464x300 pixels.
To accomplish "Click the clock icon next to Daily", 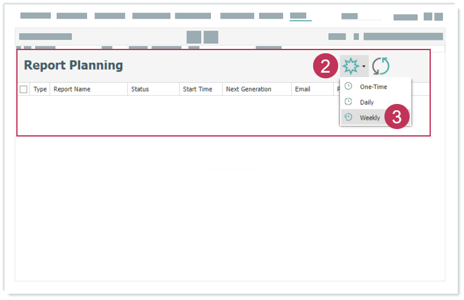I will click(x=349, y=102).
